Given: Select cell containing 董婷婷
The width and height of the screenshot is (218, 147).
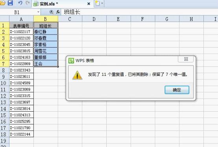Looking at the screenshot, I should (46, 57).
